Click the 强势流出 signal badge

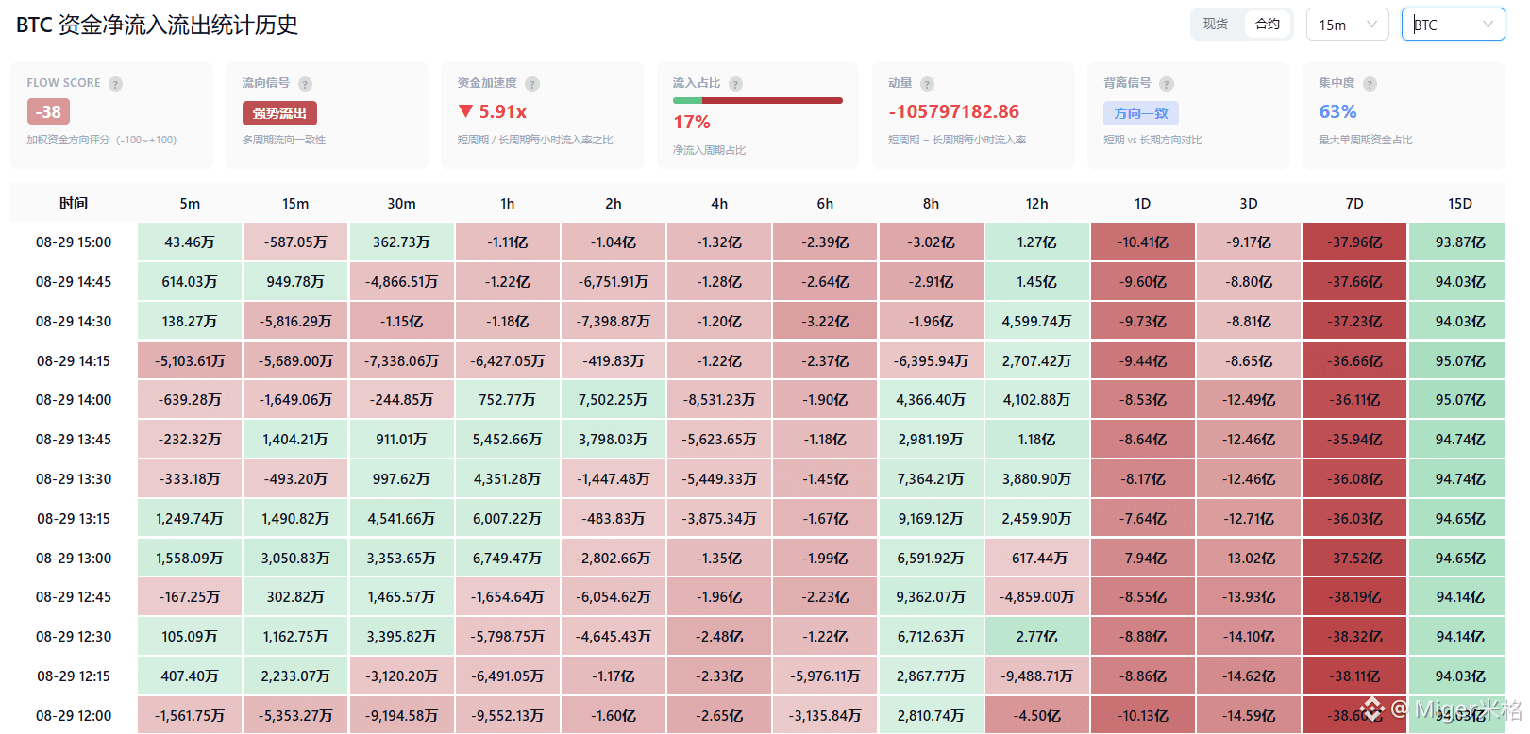[x=279, y=113]
